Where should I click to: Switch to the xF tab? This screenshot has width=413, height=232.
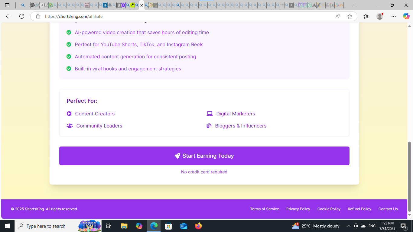point(105,5)
